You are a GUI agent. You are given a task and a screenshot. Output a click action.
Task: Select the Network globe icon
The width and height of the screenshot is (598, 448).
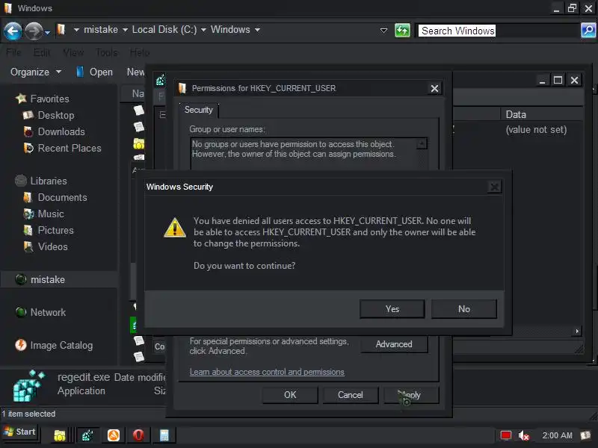(x=21, y=312)
